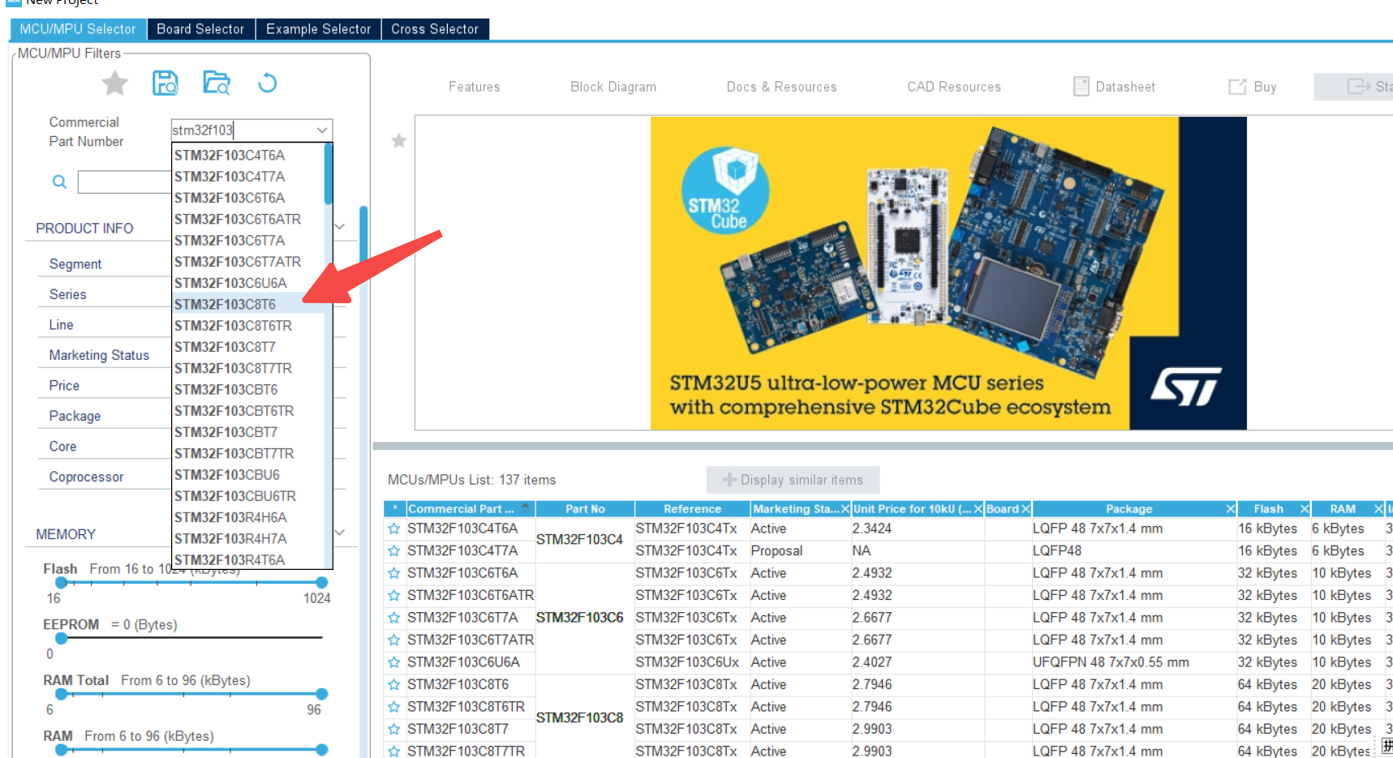This screenshot has width=1393, height=758.
Task: Favorite the STM32F103C8T6TR table row
Action: coord(394,707)
